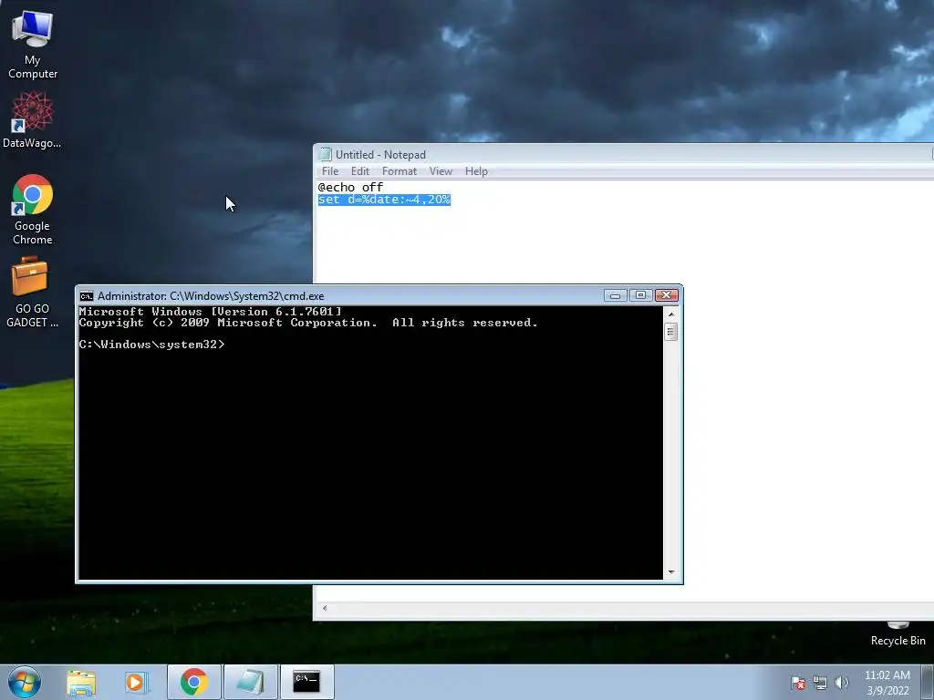Image resolution: width=934 pixels, height=700 pixels.
Task: Launch Windows Media Player from the taskbar
Action: pyautogui.click(x=136, y=682)
